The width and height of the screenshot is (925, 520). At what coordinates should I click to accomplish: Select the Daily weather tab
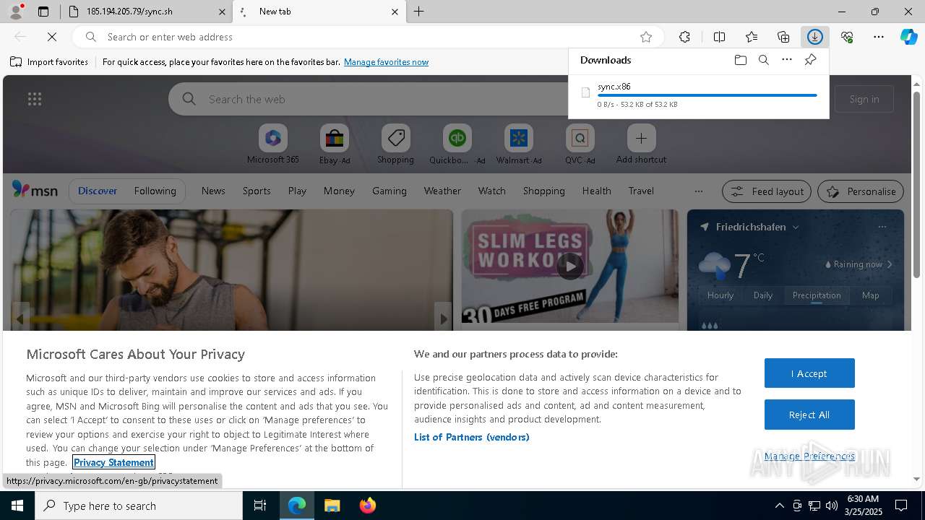[763, 295]
